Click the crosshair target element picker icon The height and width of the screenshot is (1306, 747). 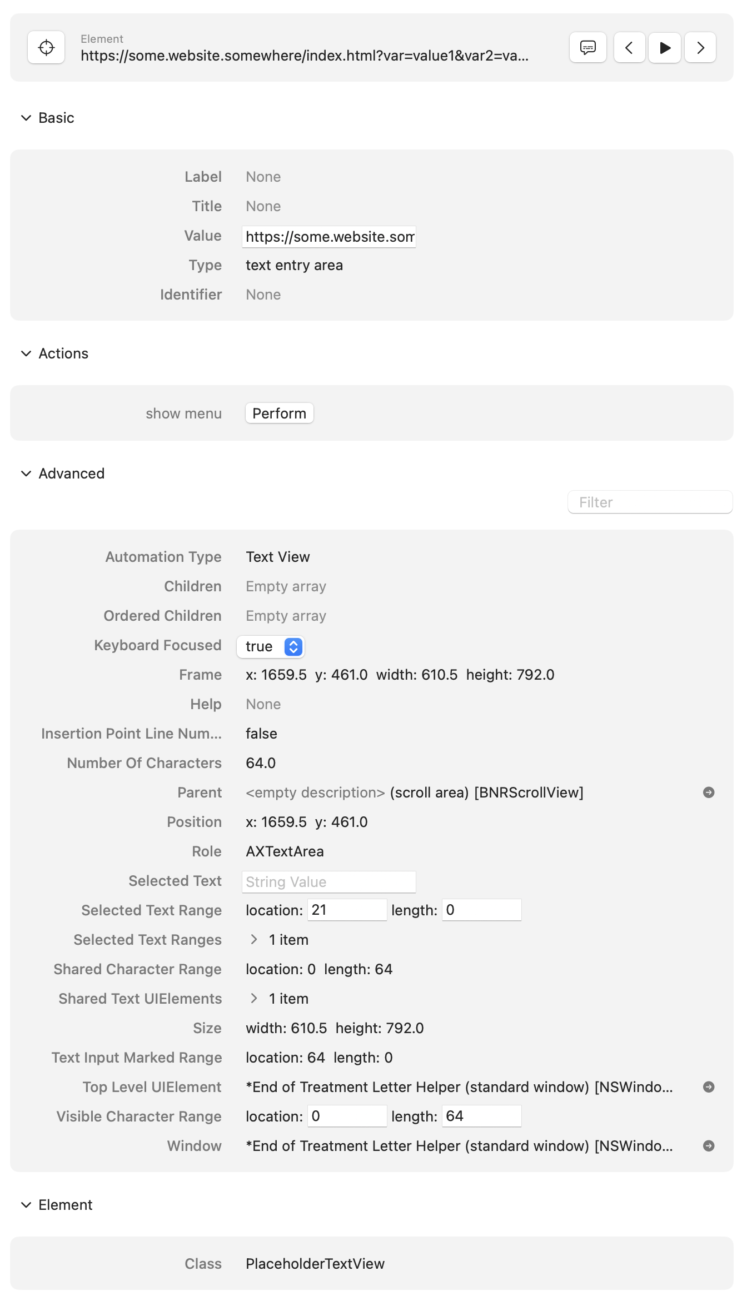[46, 48]
